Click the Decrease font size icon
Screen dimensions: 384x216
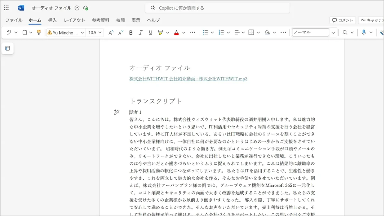click(120, 33)
